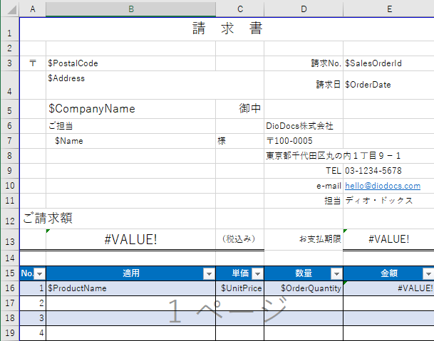Open the 単価 column filter dropdown

(x=257, y=274)
